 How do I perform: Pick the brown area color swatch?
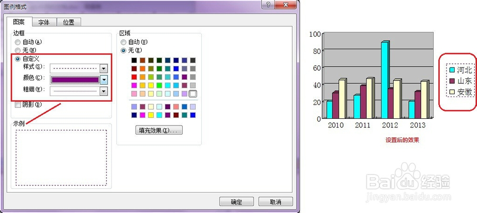142,60
